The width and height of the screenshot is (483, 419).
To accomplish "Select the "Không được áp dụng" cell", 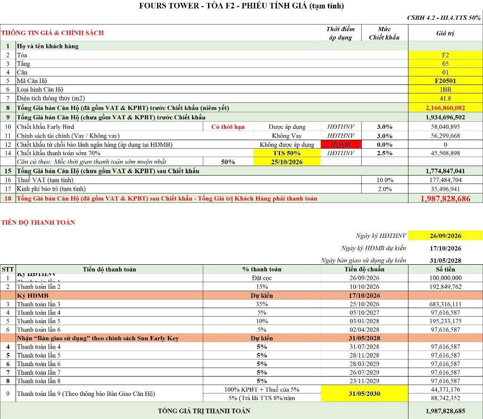I will coord(287,144).
